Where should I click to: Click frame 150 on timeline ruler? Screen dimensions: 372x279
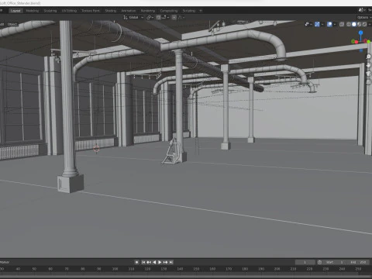point(196,269)
